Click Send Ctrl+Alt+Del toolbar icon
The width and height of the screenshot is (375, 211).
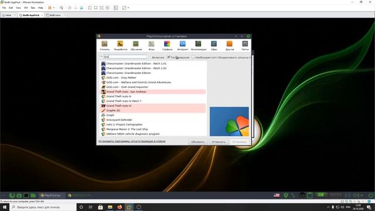(x=62, y=8)
